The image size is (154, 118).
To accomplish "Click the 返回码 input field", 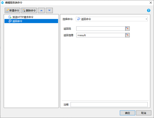I will (101, 29).
